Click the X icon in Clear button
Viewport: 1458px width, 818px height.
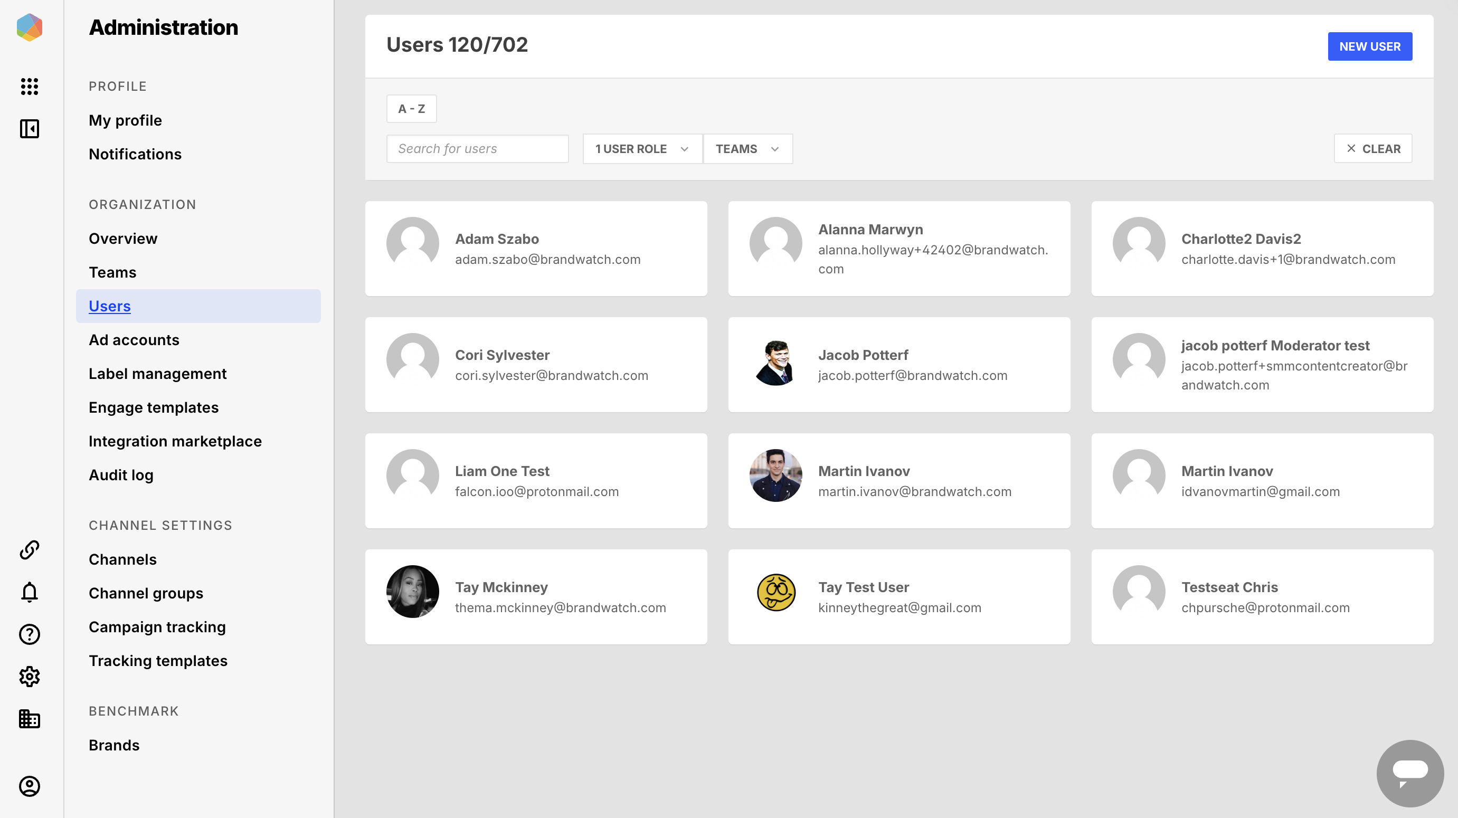pyautogui.click(x=1351, y=148)
